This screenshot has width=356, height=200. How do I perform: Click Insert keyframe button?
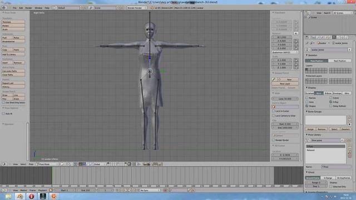(x=7, y=63)
